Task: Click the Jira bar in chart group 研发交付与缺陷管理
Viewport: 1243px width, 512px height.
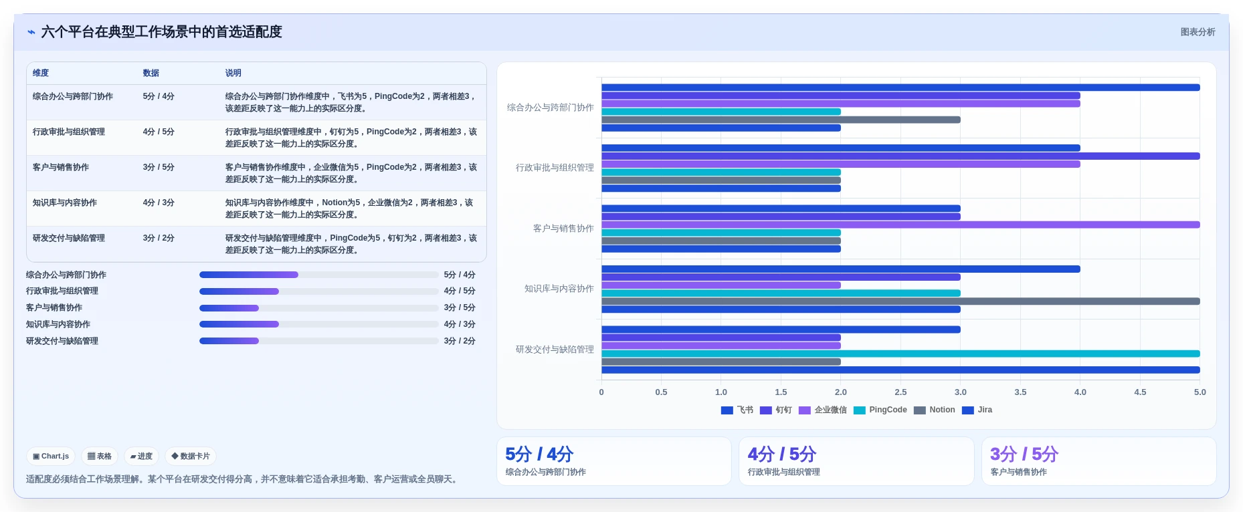Action: pos(900,370)
